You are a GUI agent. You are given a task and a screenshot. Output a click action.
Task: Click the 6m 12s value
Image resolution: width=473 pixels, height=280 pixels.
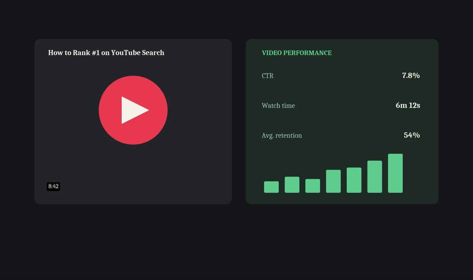[408, 105]
